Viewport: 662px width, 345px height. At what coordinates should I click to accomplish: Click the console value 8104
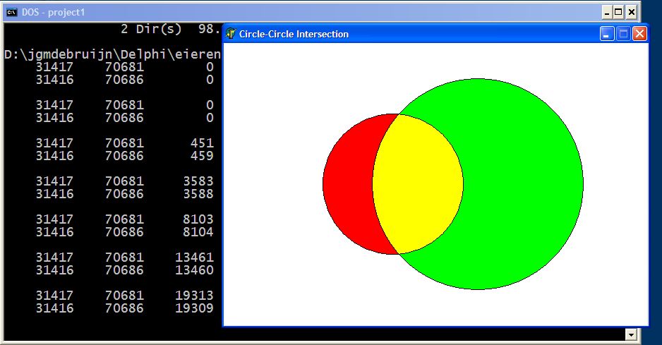(198, 232)
